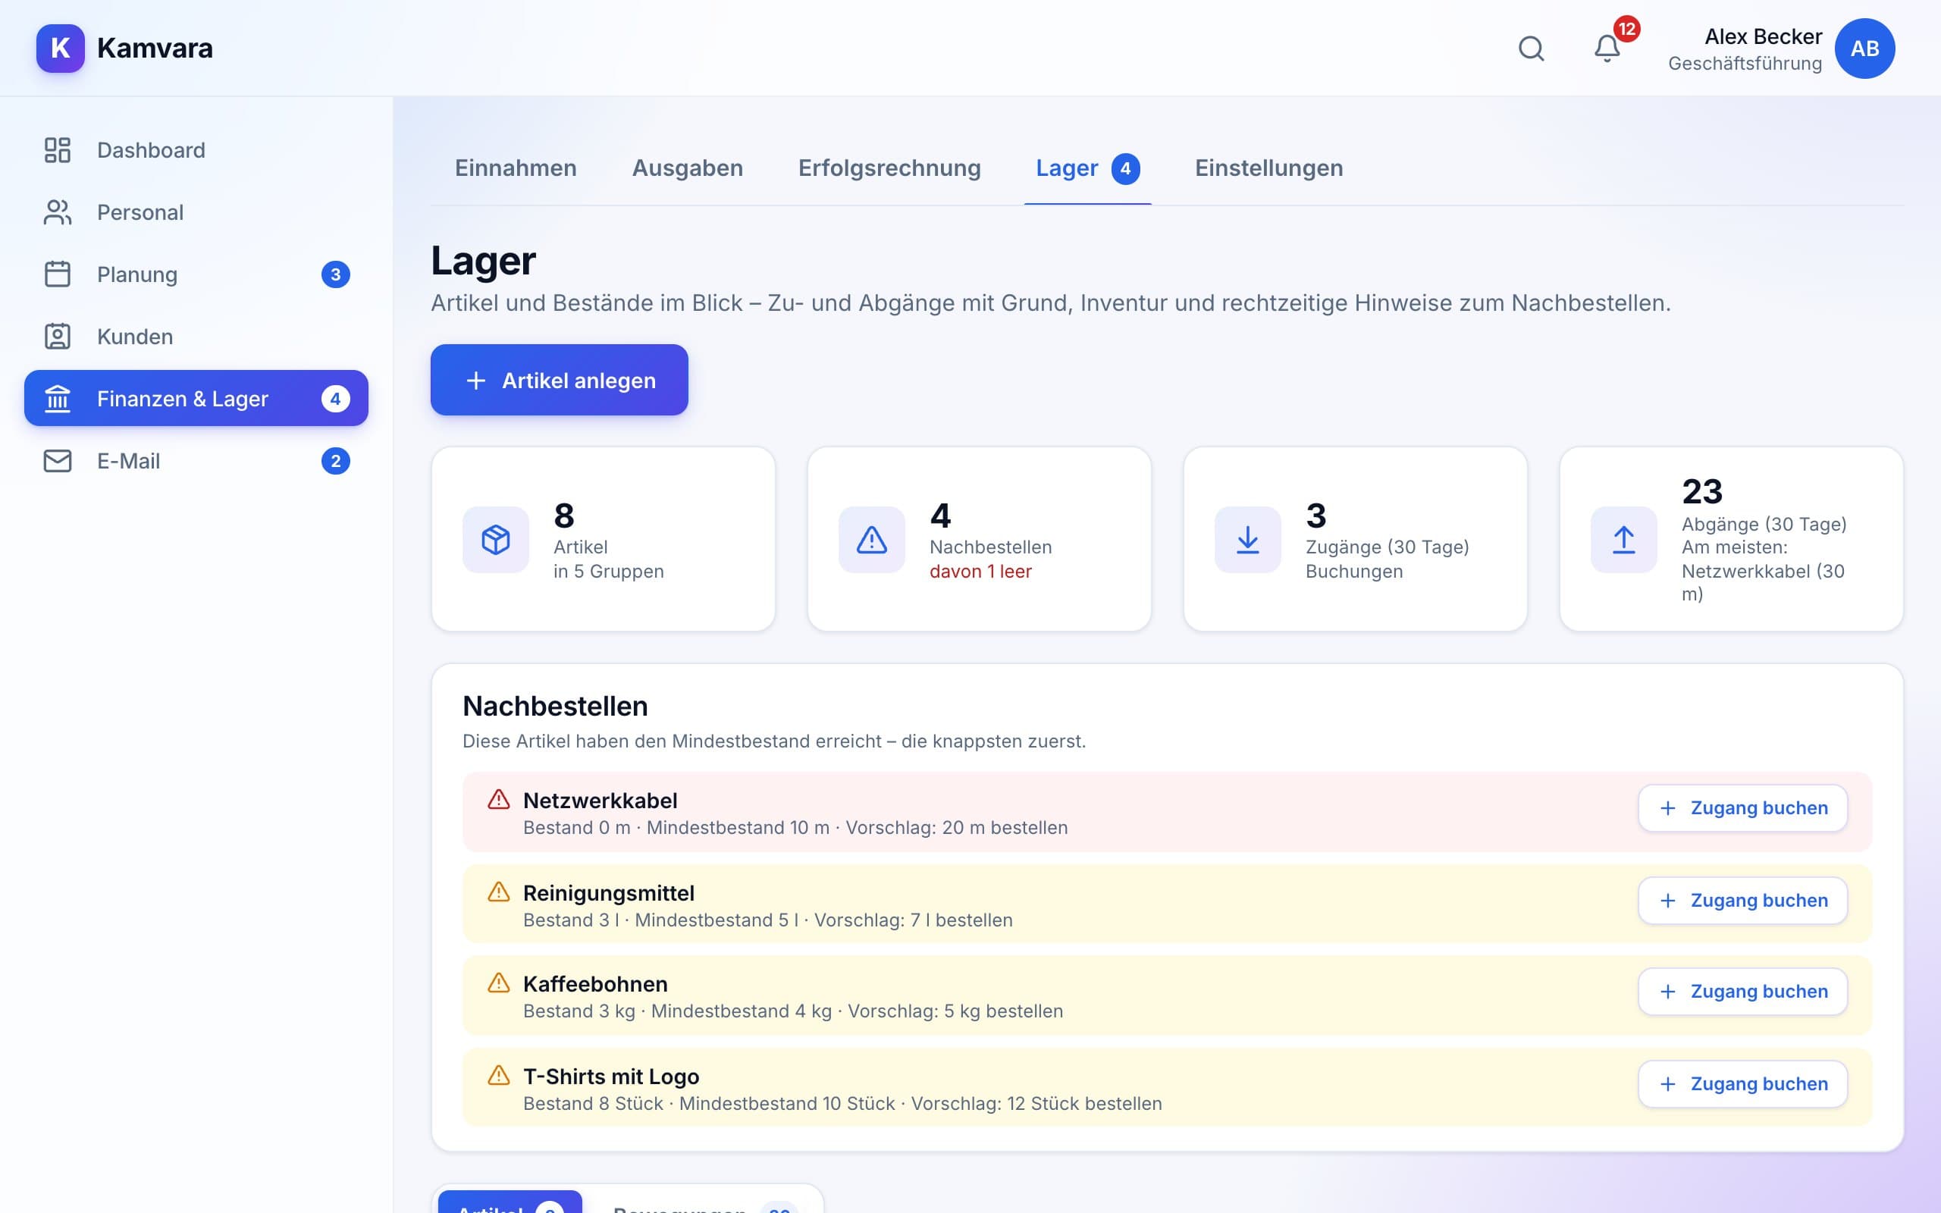Click the warning triangle in Nachbestellen card

coord(872,539)
